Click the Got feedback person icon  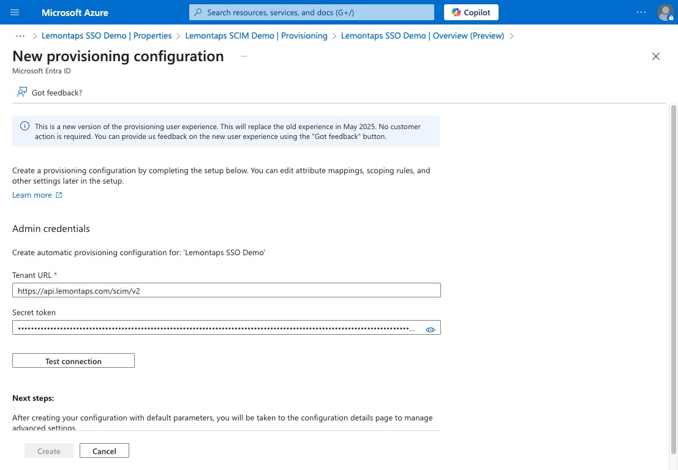pyautogui.click(x=21, y=92)
